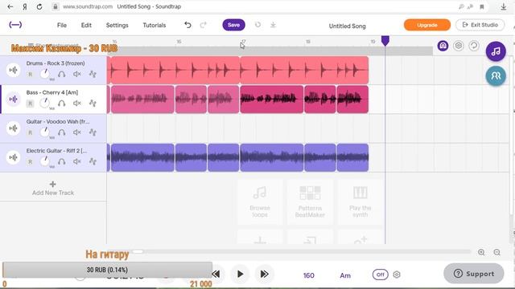515x289 pixels.
Task: Open Bass - Cherry 4 instrument icon
Action: (13, 99)
